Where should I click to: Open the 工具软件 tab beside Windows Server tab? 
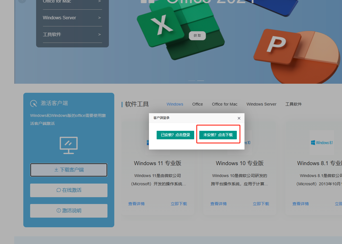(x=294, y=104)
